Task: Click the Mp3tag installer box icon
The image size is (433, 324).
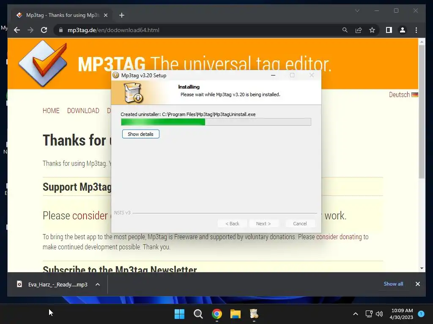Action: (133, 93)
